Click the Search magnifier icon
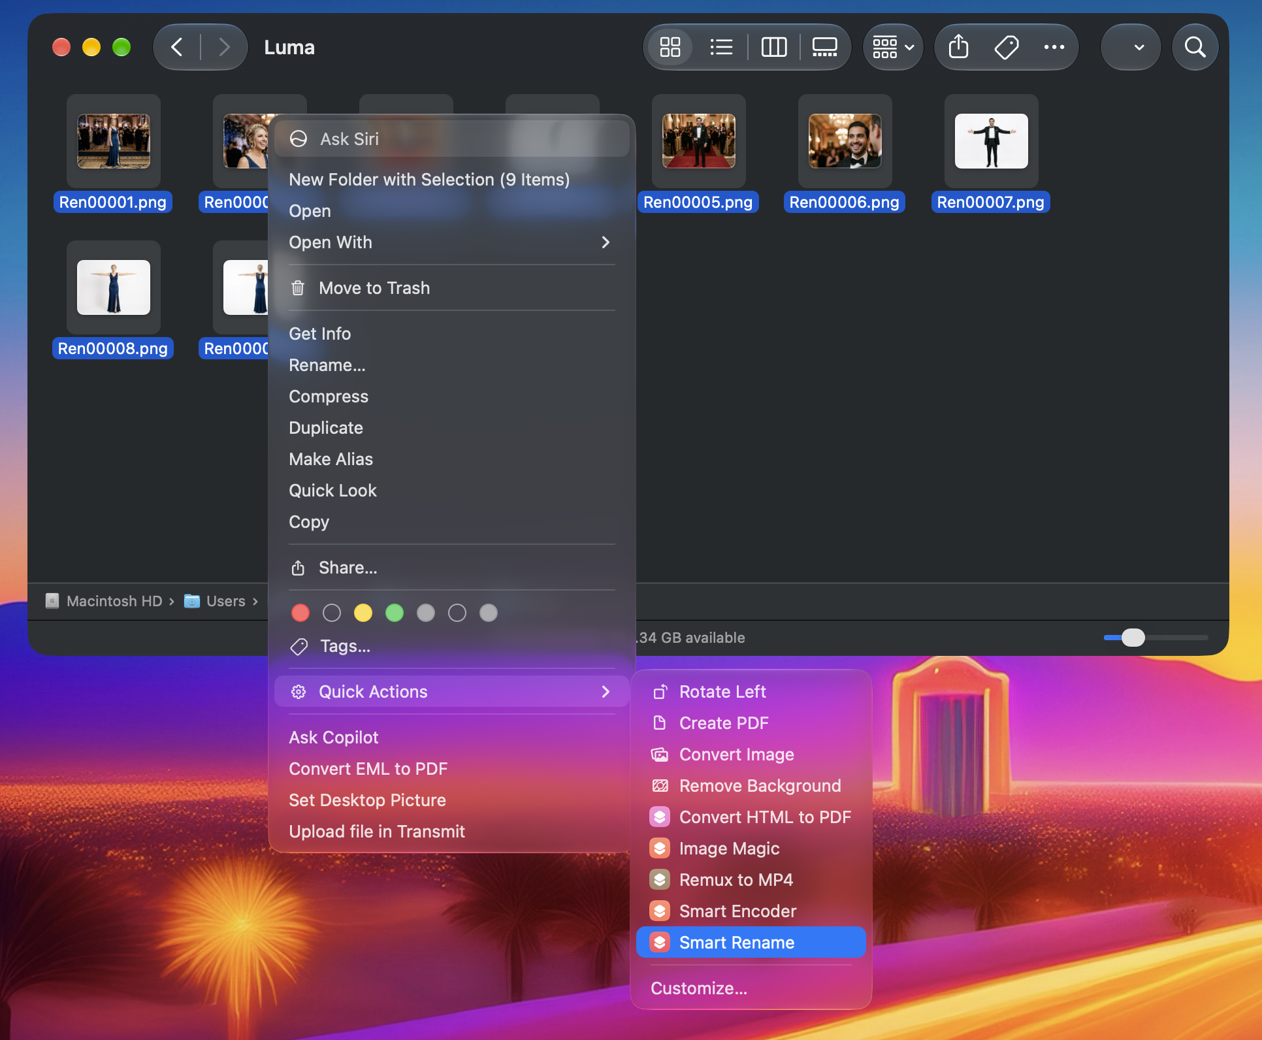The height and width of the screenshot is (1040, 1262). click(1195, 47)
